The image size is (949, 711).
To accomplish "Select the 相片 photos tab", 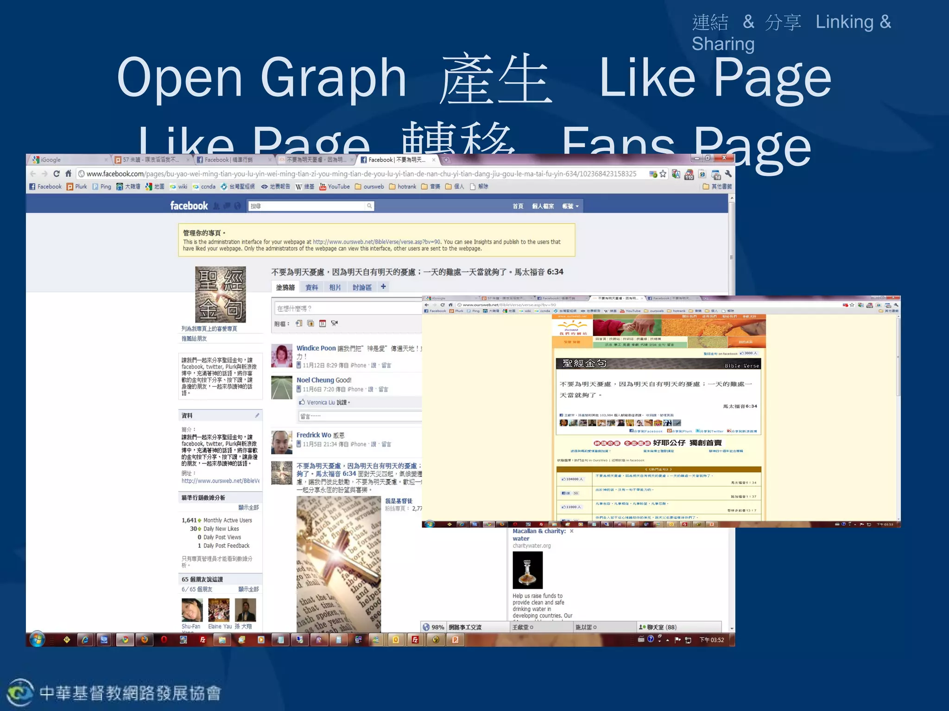I will point(335,287).
